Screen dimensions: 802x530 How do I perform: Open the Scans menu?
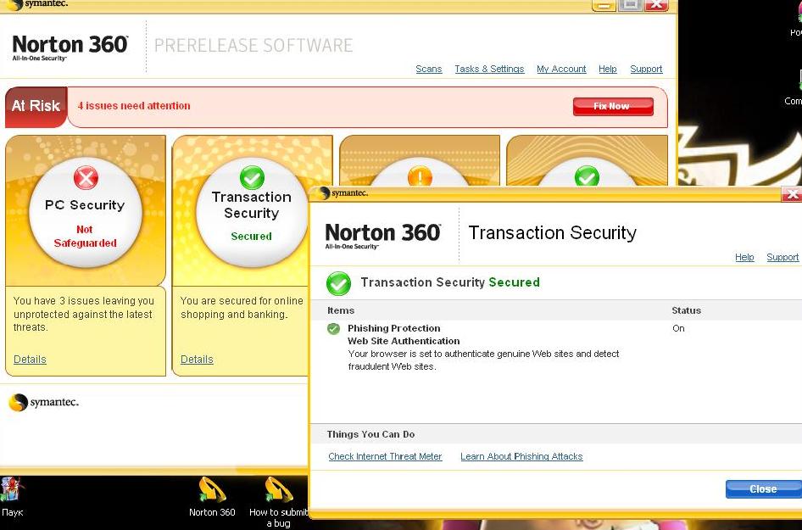pos(429,69)
